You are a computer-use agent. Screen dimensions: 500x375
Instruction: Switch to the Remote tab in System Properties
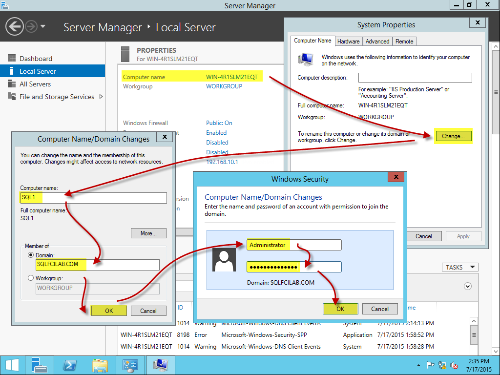[404, 42]
